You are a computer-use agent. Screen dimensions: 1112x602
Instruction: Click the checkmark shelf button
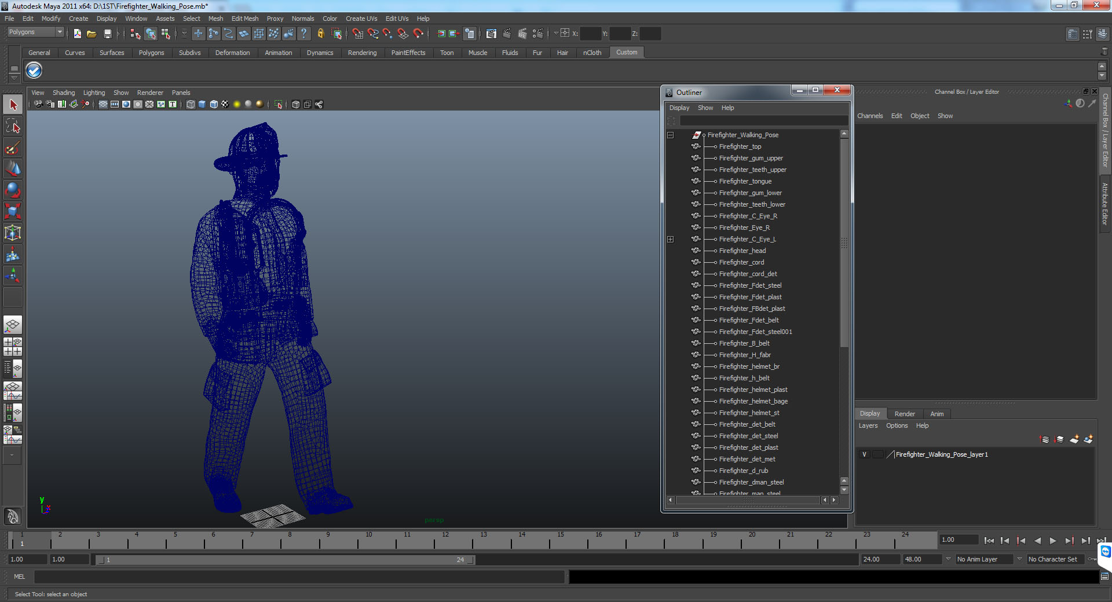(34, 71)
